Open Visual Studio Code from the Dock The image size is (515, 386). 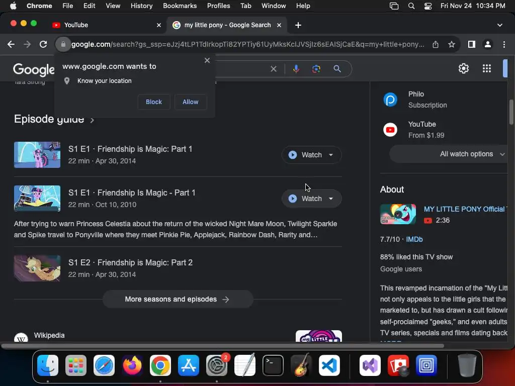point(329,365)
